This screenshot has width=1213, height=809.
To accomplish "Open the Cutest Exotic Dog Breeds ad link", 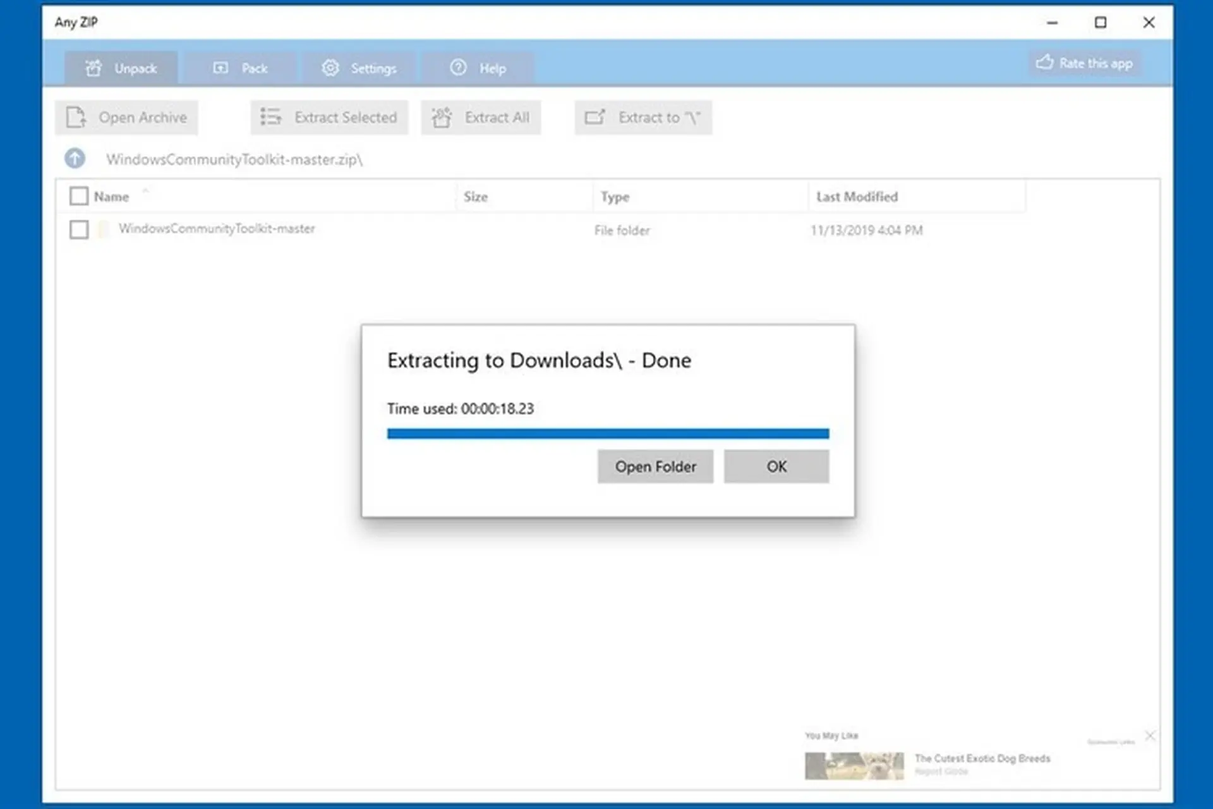I will click(x=982, y=758).
